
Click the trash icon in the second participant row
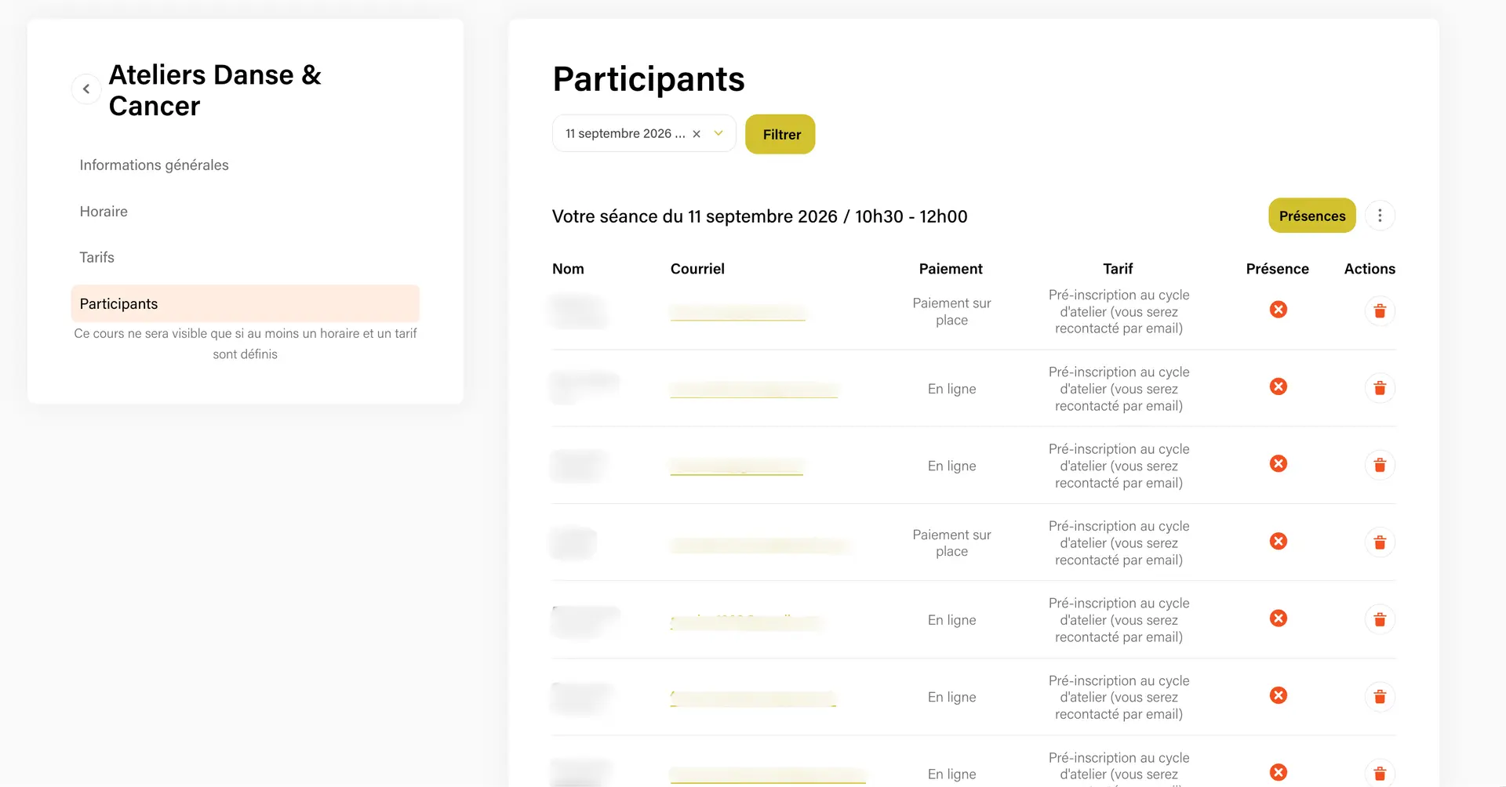pos(1380,388)
